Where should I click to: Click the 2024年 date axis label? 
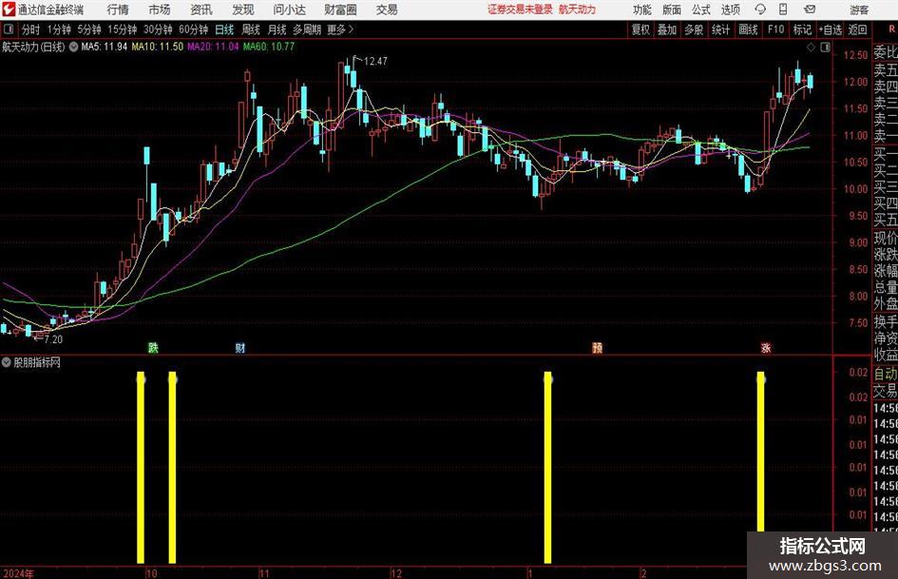[x=18, y=573]
